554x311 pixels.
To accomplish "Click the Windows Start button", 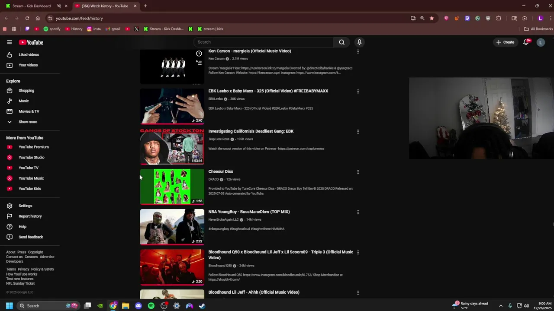I will click(9, 306).
